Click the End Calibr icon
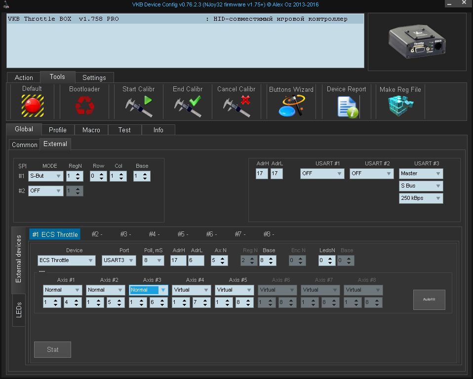473x379 pixels. tap(188, 106)
